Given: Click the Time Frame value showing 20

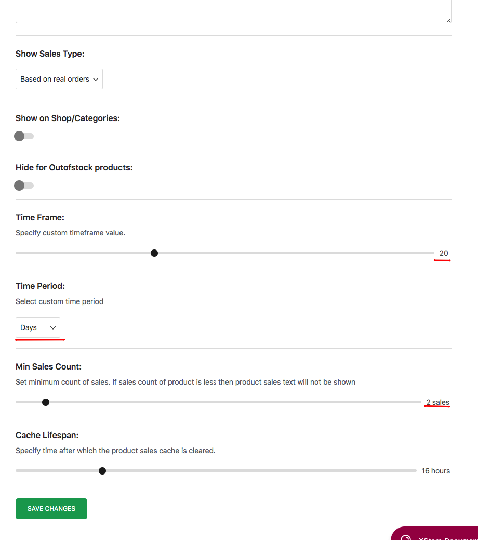Looking at the screenshot, I should pyautogui.click(x=444, y=253).
